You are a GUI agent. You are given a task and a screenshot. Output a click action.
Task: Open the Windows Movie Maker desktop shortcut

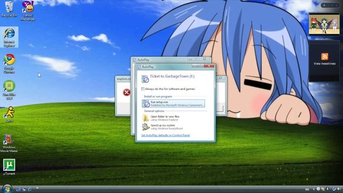pyautogui.click(x=9, y=143)
